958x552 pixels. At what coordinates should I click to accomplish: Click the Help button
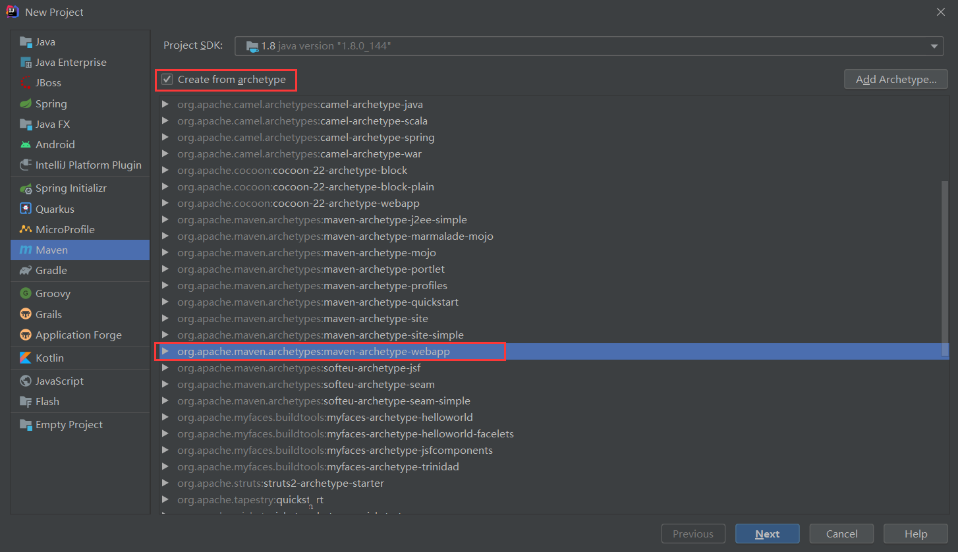(916, 534)
